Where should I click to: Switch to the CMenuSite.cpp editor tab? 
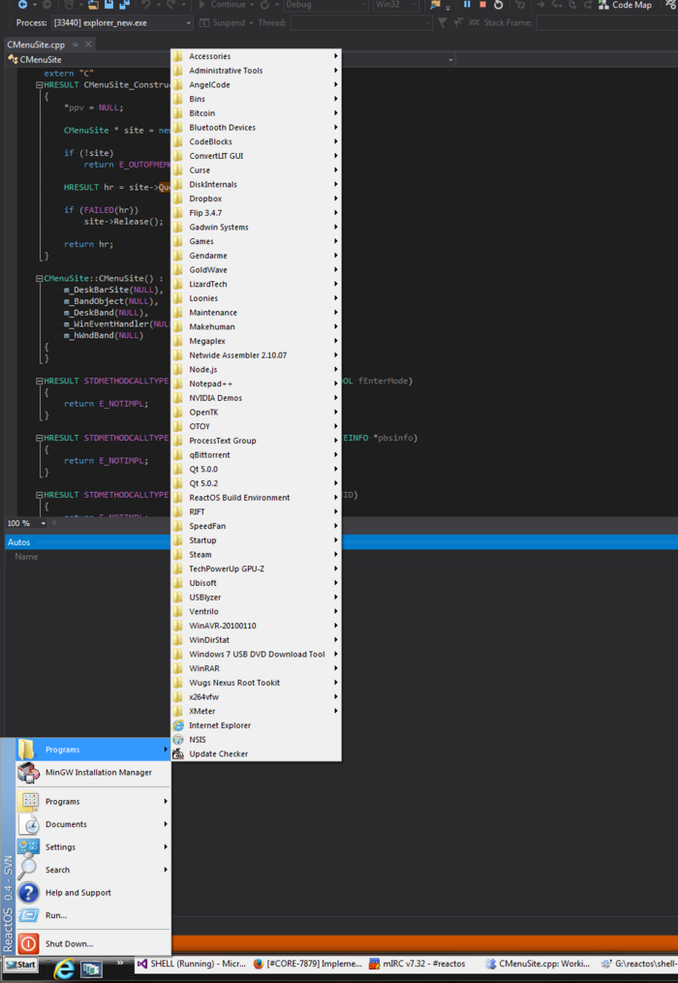(x=36, y=45)
